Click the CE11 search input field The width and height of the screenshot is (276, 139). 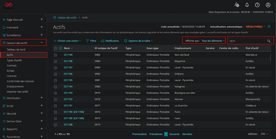pyautogui.click(x=247, y=41)
